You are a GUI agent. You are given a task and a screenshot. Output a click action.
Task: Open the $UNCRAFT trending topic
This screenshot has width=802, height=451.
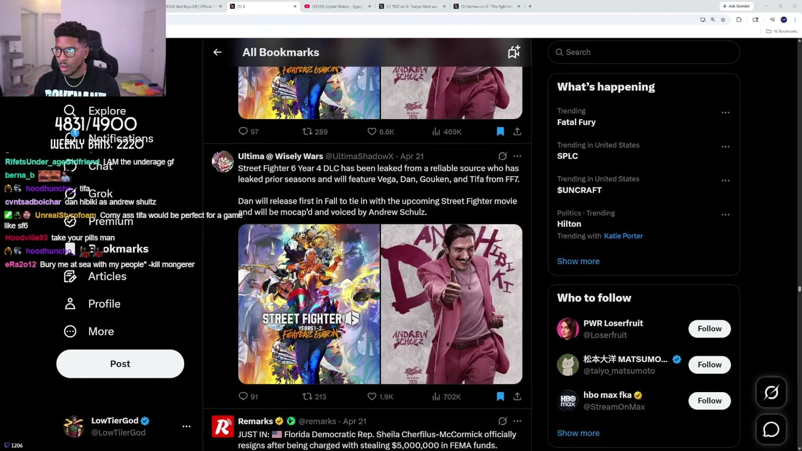[x=580, y=190]
